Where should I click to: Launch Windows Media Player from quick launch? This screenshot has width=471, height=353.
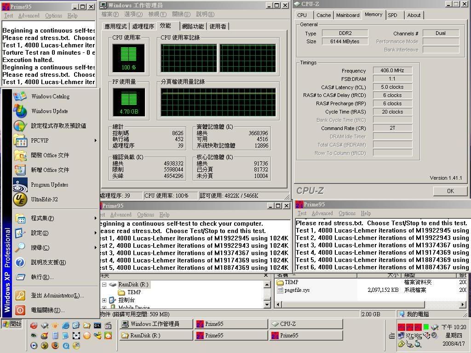34,346
